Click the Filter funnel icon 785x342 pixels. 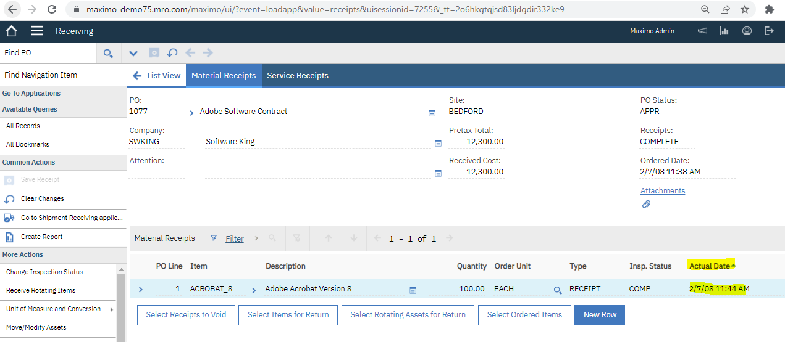(214, 238)
